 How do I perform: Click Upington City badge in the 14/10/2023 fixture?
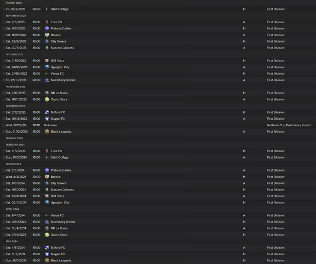click(x=47, y=67)
